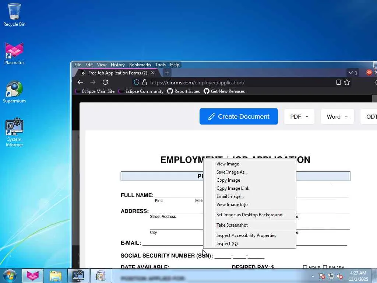Select Copy Image Link in context menu
This screenshot has height=283, width=377.
click(x=250, y=188)
